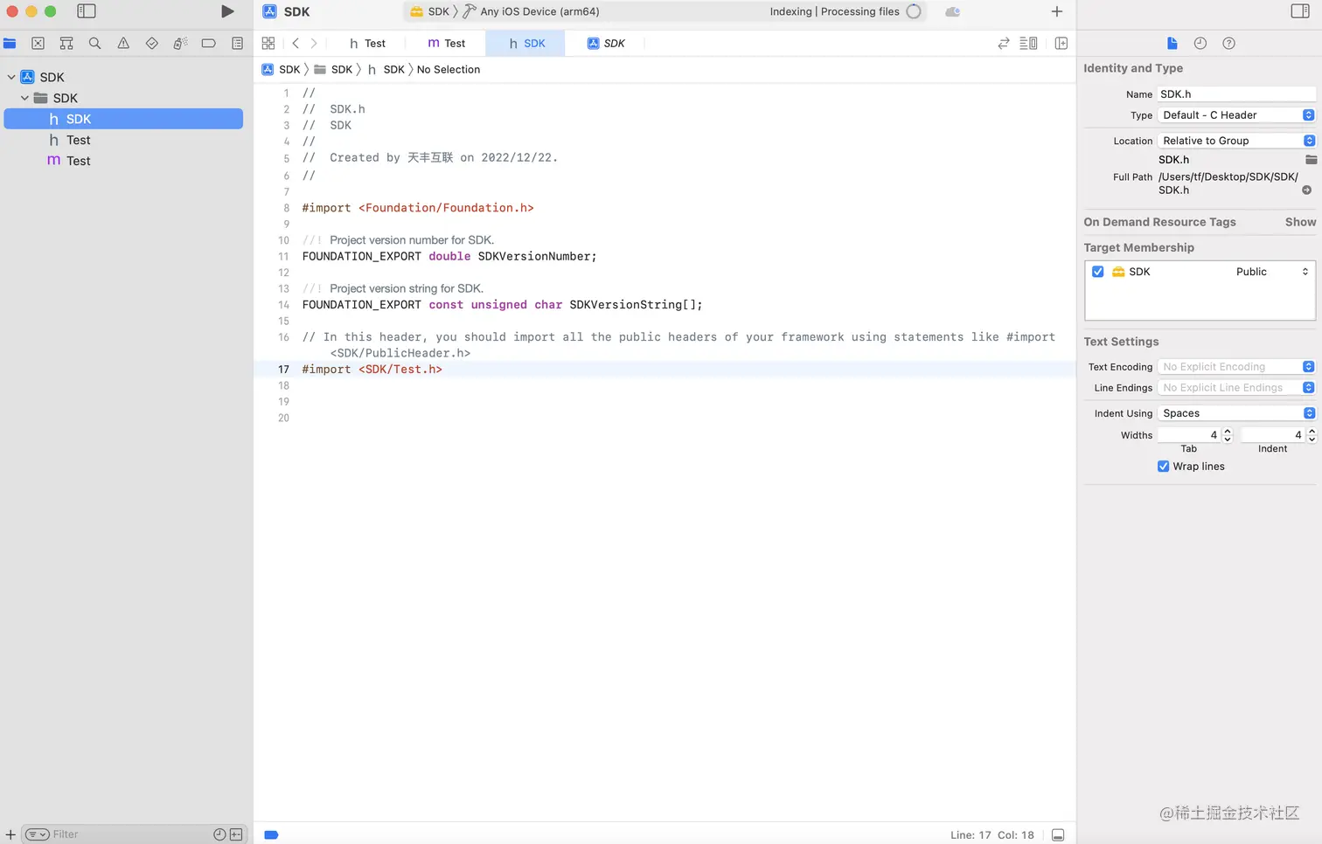This screenshot has height=844, width=1322.
Task: Pick Any iOS Device destination
Action: point(531,11)
